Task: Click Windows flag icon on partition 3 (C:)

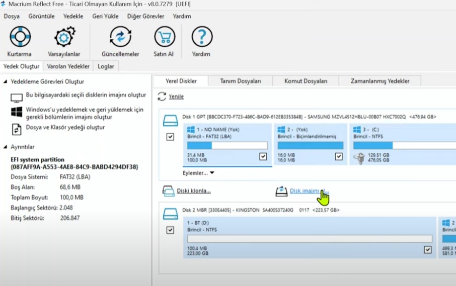Action: pos(357,130)
